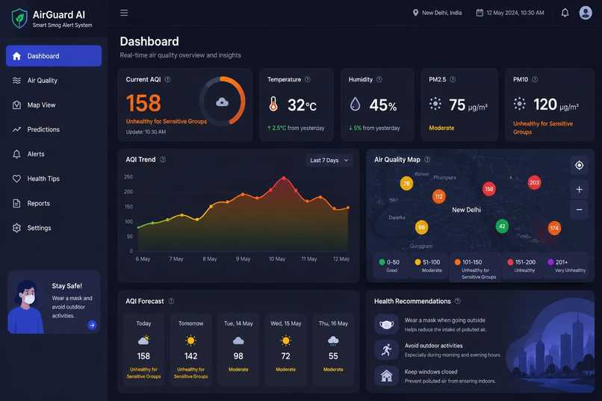
Task: Click '12 May 2024, 10:30 AM' date text
Action: (515, 13)
